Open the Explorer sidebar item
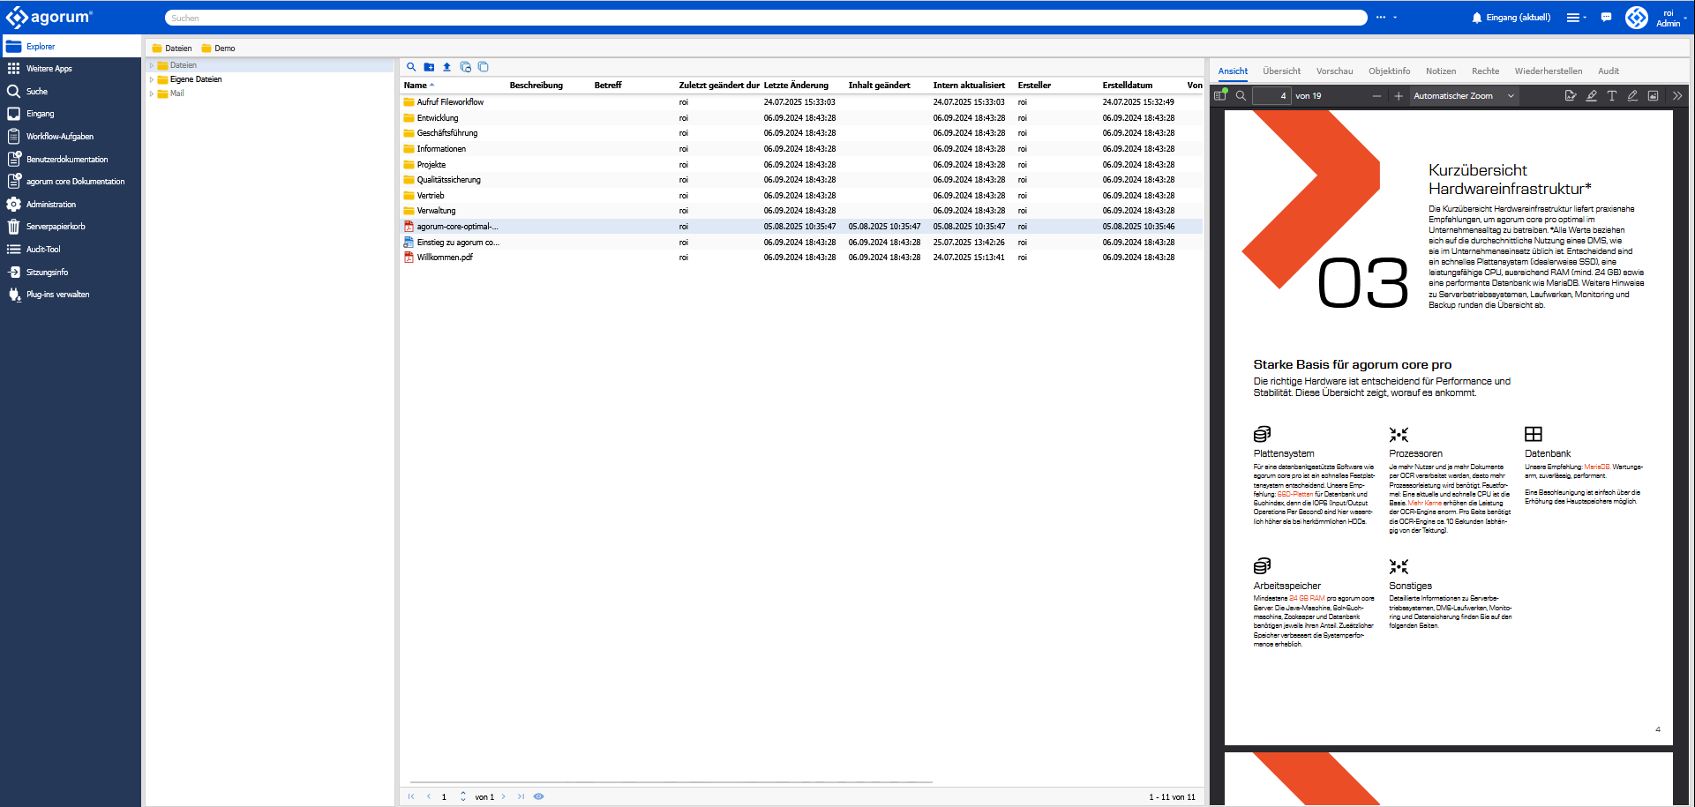Image resolution: width=1695 pixels, height=807 pixels. (71, 46)
